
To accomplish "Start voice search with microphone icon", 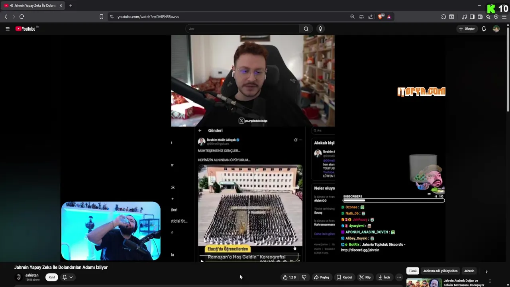I will point(320,29).
